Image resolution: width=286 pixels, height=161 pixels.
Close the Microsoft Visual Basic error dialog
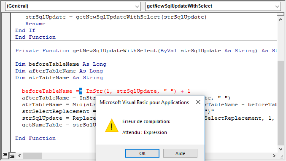(198, 102)
